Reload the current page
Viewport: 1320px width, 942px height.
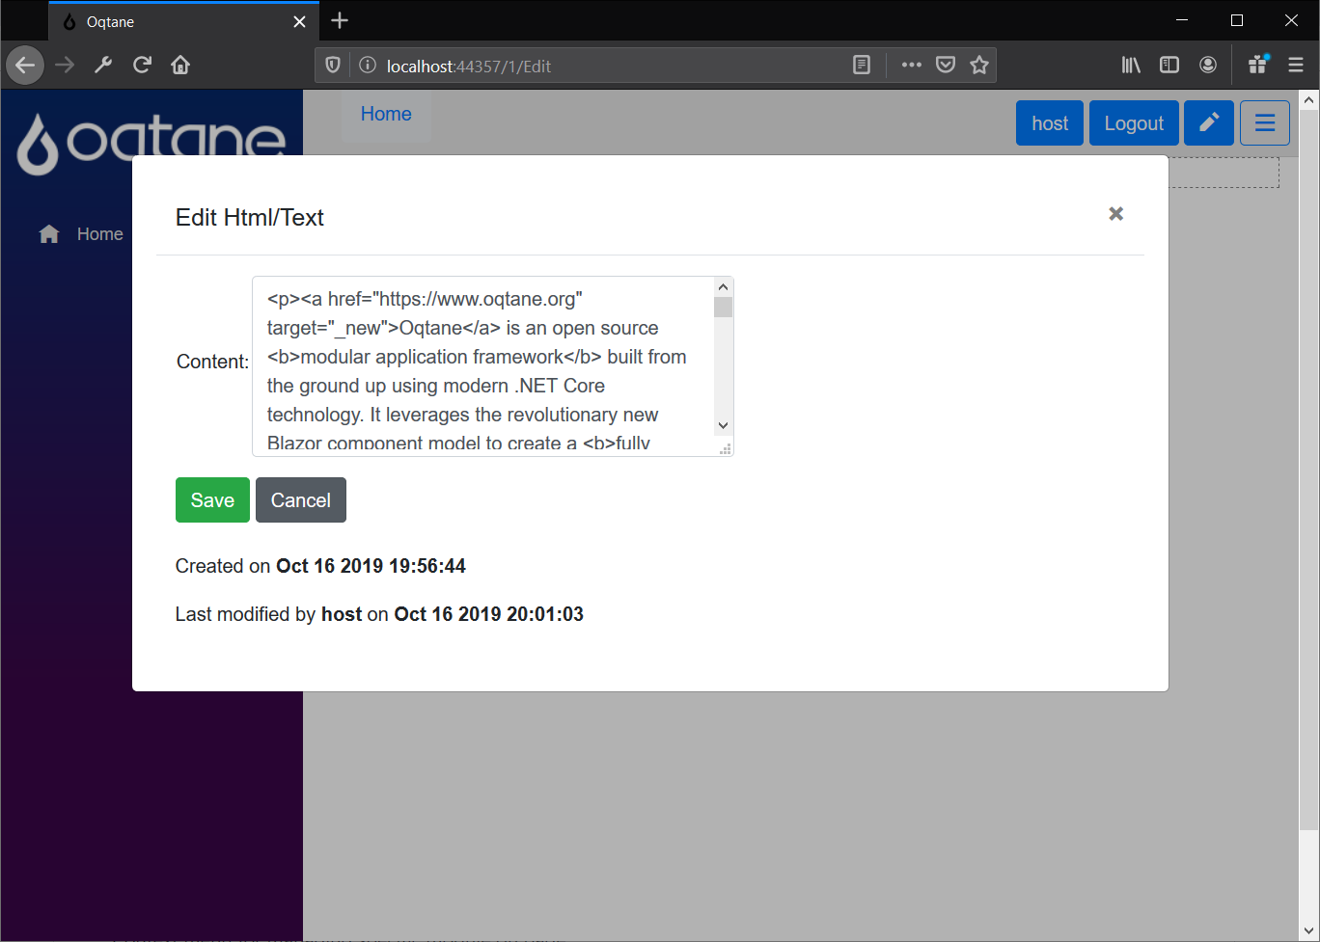(142, 66)
